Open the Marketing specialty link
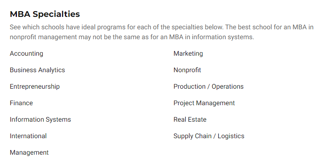This screenshot has width=325, height=165. 188,54
